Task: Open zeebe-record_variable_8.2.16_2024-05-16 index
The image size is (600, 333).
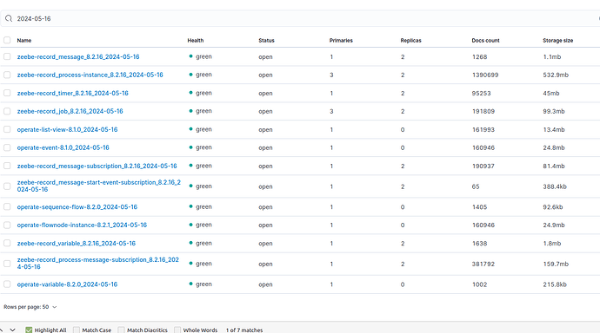Action: [77, 244]
